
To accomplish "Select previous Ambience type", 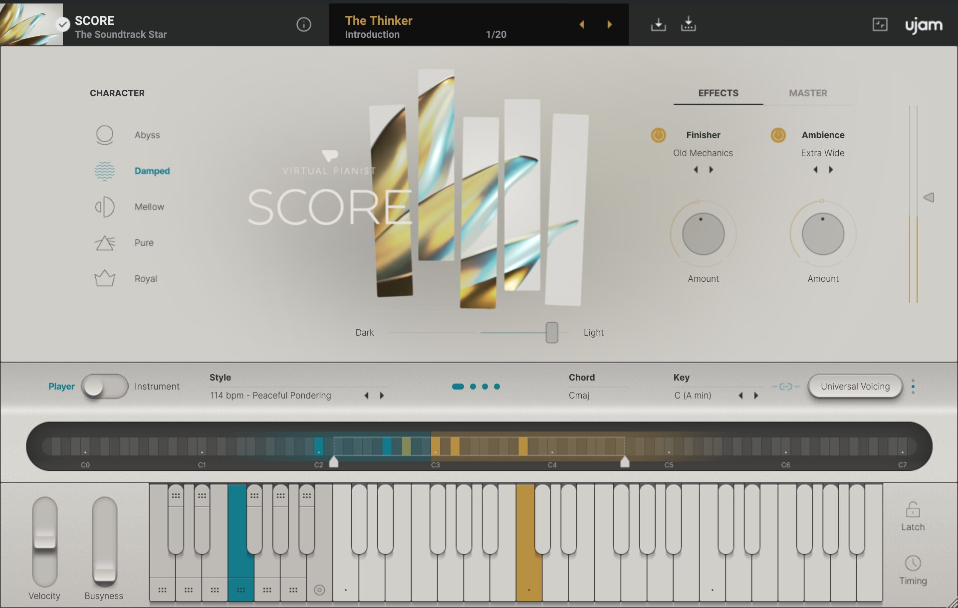I will (x=815, y=170).
